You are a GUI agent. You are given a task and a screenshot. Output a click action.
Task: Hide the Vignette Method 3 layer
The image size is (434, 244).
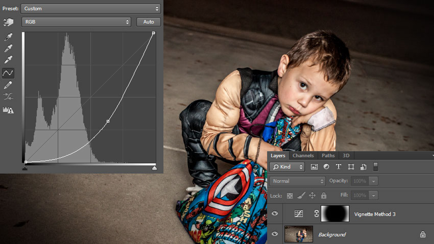[275, 213]
